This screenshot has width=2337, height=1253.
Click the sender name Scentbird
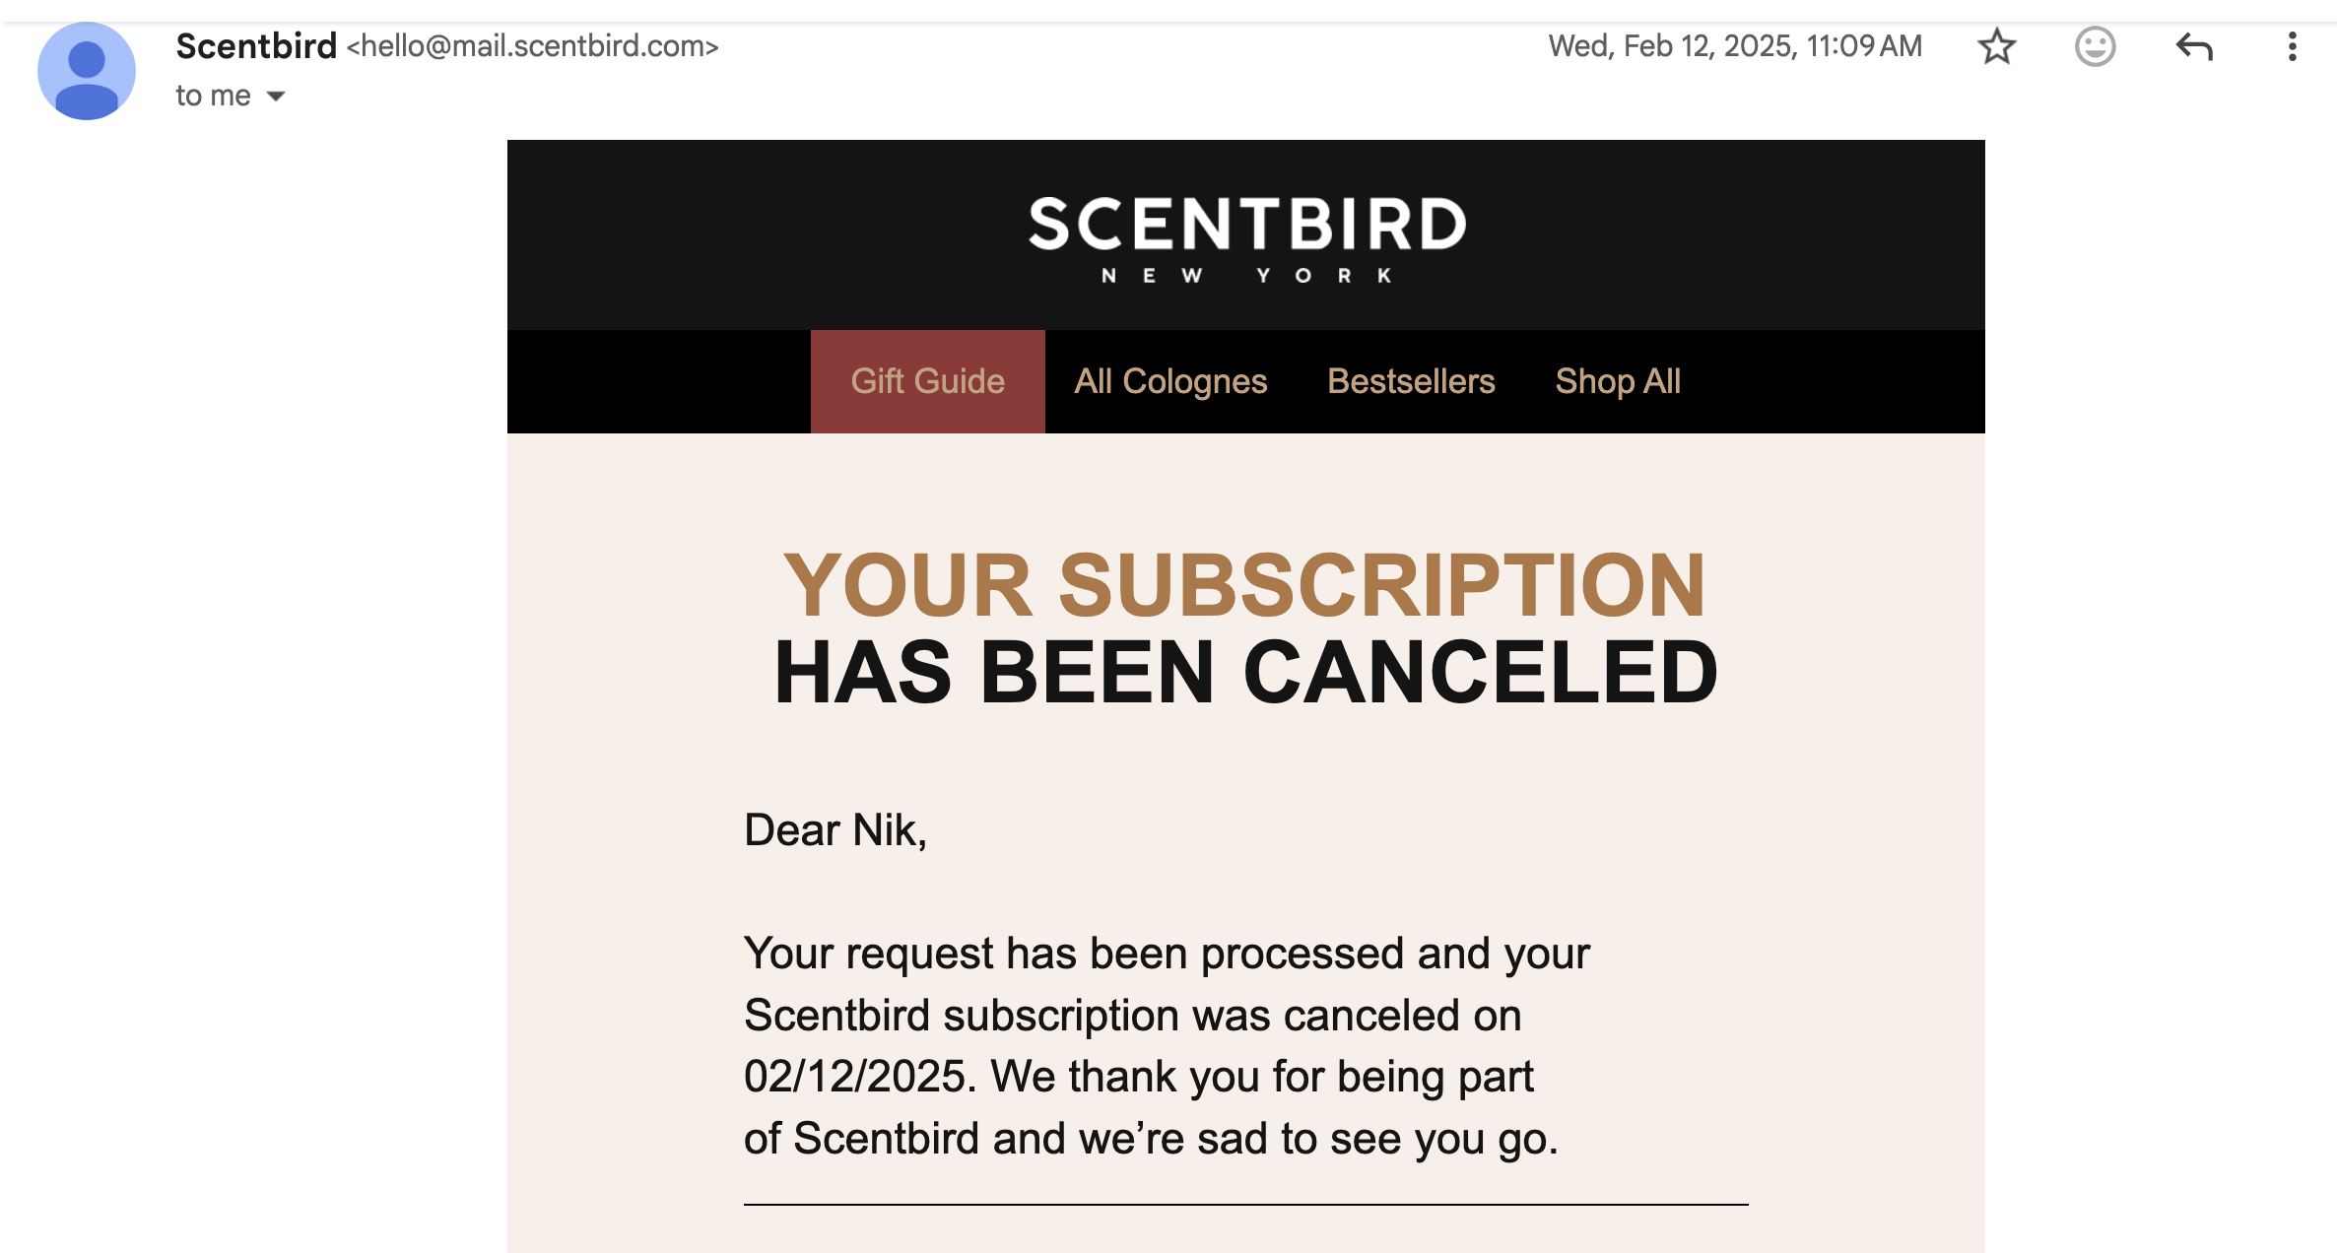[x=256, y=46]
